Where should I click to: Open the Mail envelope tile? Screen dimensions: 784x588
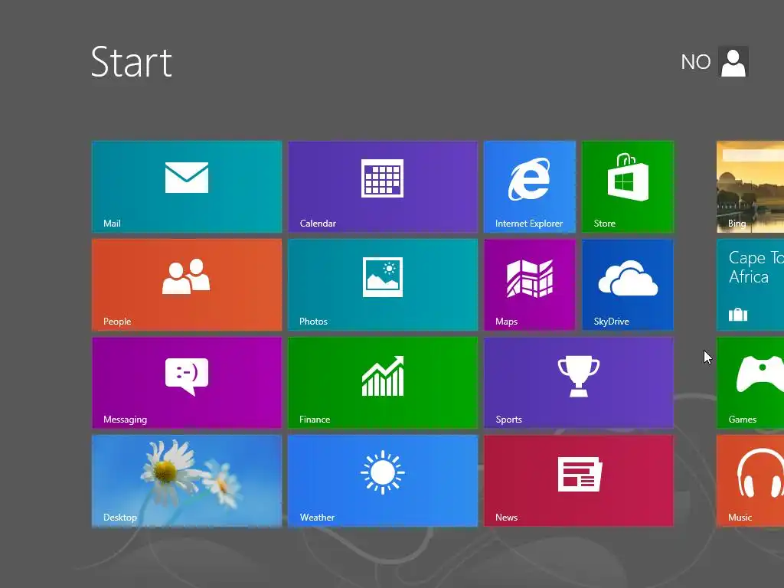187,187
